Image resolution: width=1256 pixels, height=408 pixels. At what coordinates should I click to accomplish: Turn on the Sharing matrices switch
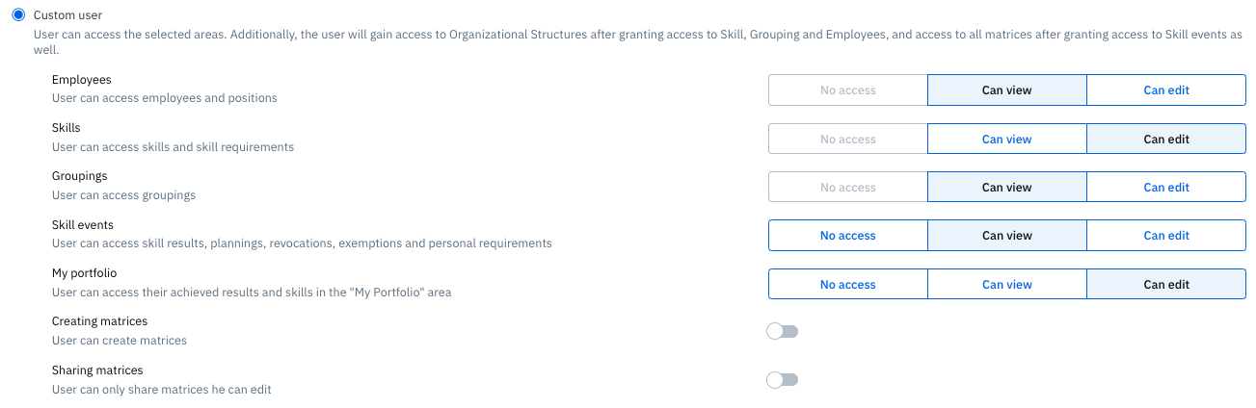click(x=782, y=380)
